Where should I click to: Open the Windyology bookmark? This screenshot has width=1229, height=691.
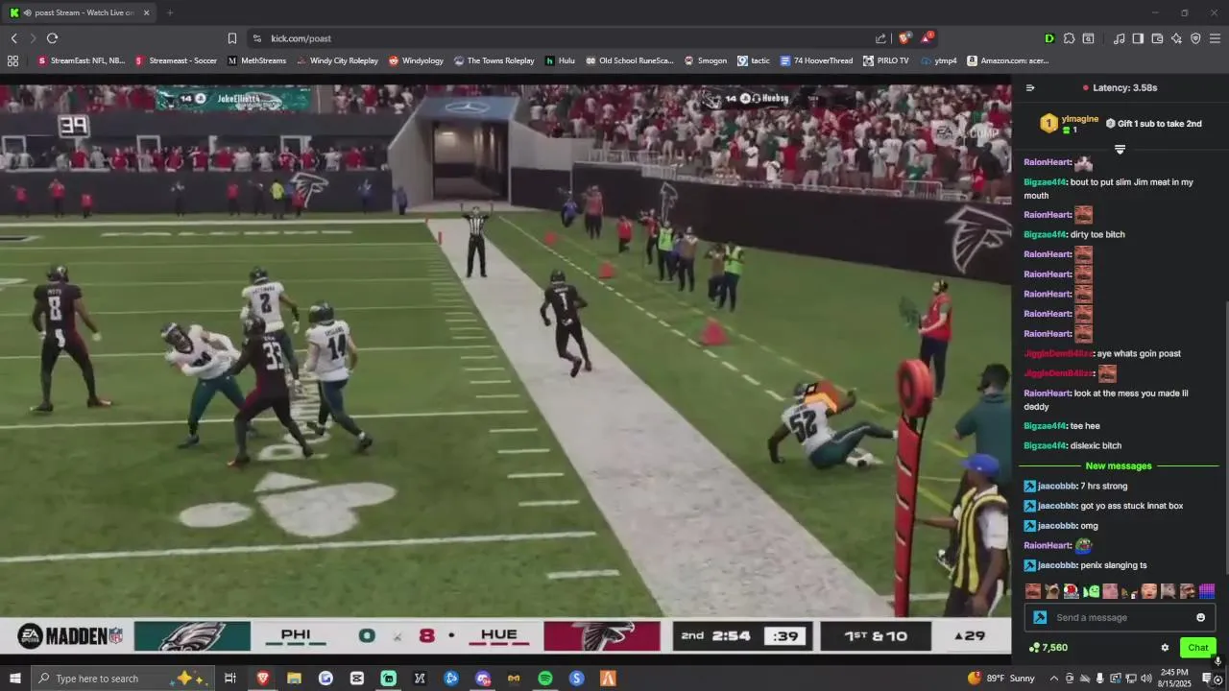click(416, 60)
